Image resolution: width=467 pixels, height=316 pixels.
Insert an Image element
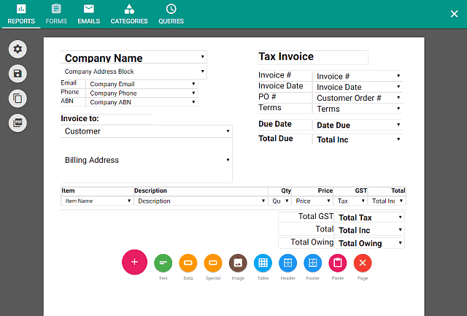pyautogui.click(x=238, y=263)
